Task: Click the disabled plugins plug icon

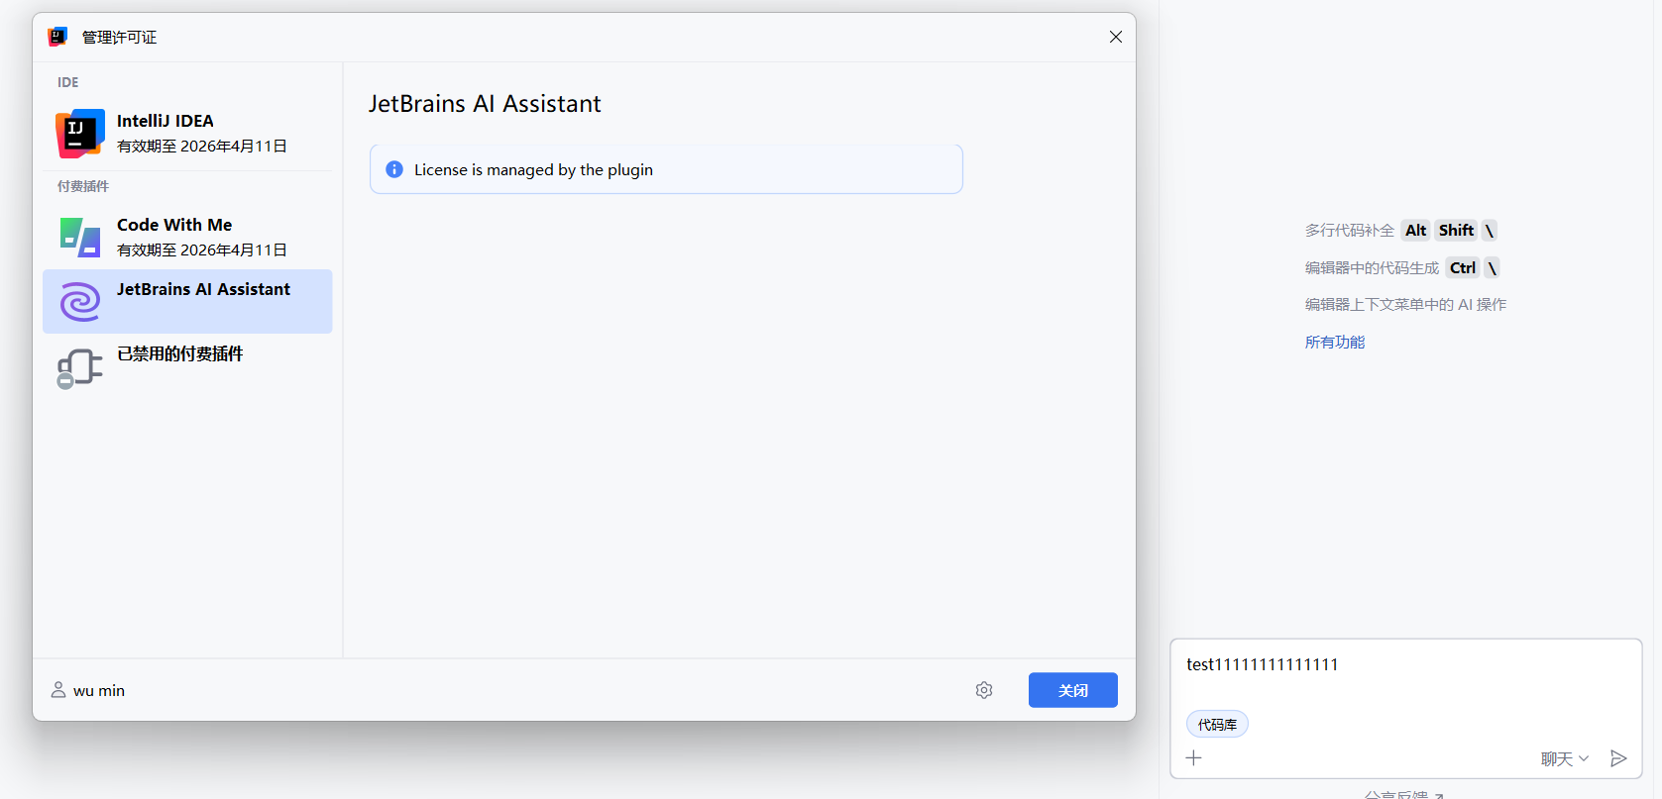Action: coord(79,368)
